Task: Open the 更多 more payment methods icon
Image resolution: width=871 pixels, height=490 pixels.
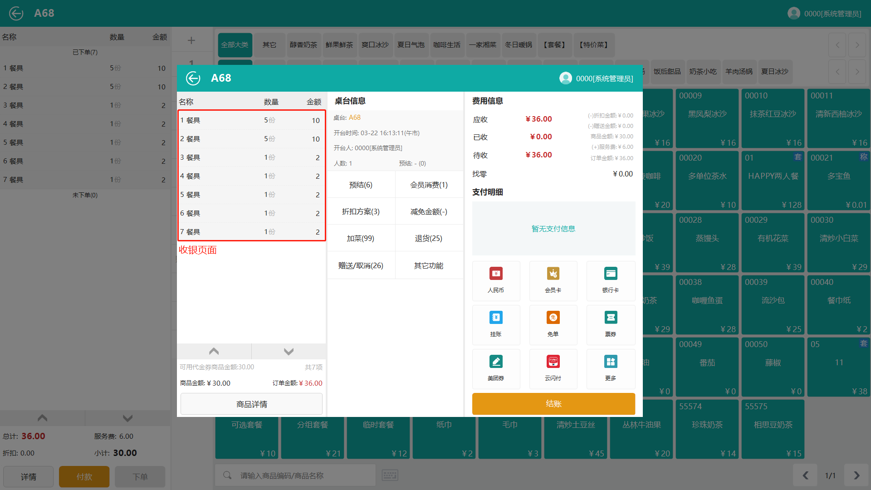Action: [611, 368]
